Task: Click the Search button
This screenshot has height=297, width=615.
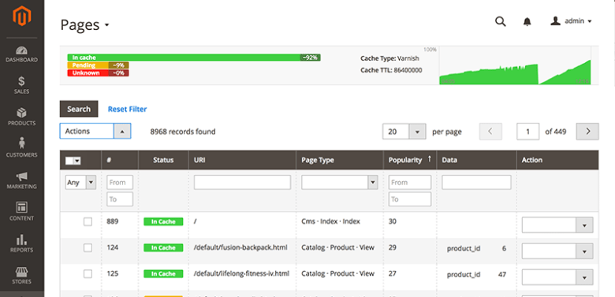Action: point(79,109)
